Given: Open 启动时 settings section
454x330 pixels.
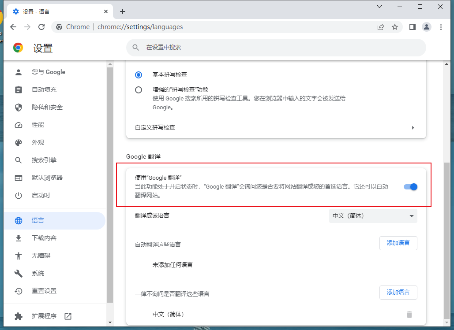Looking at the screenshot, I should pyautogui.click(x=55, y=196).
